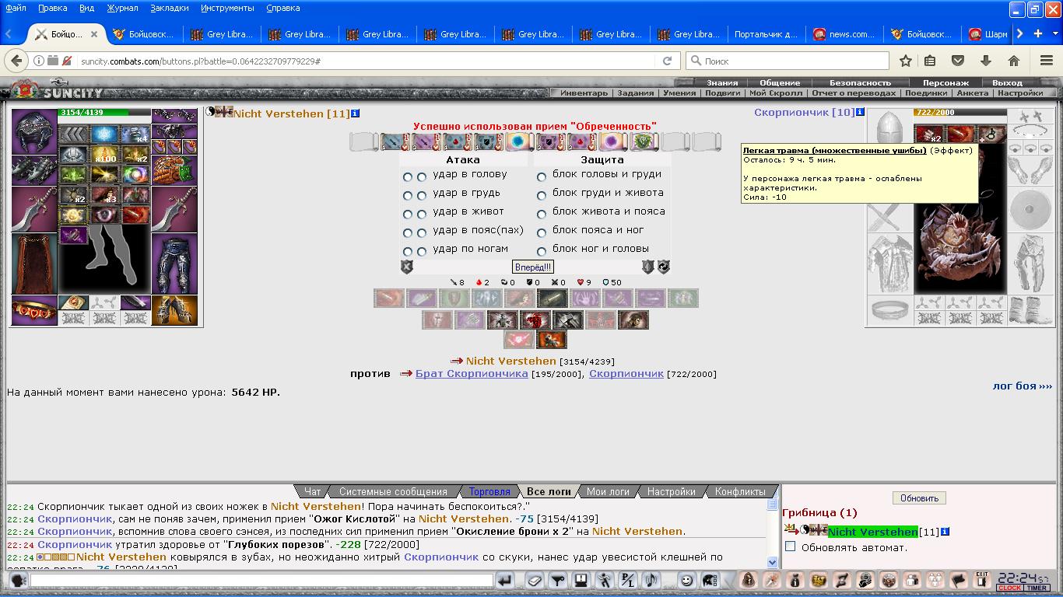Screen dimensions: 1063x597
Task: Click chat log scrollbar up arrow
Action: pyautogui.click(x=772, y=504)
